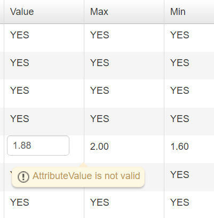Select the first row's Min YES cell
This screenshot has width=214, height=218.
(x=189, y=38)
